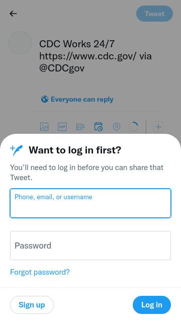Click the feather compose icon in dialog
The width and height of the screenshot is (181, 322).
pyautogui.click(x=17, y=150)
